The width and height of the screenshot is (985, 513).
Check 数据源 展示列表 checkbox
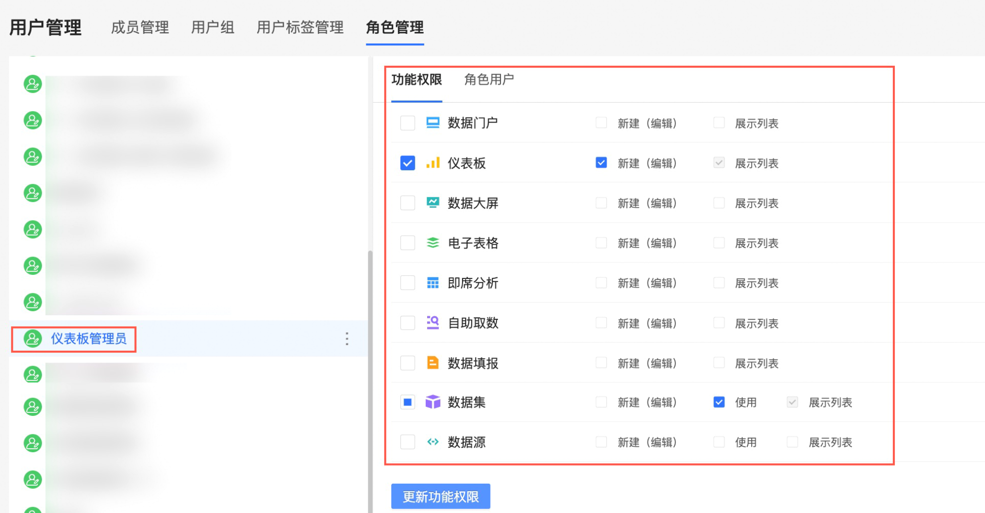[792, 442]
